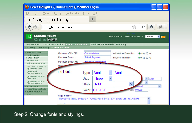
Task: Open a new tab with plus button
Action: (x=92, y=19)
